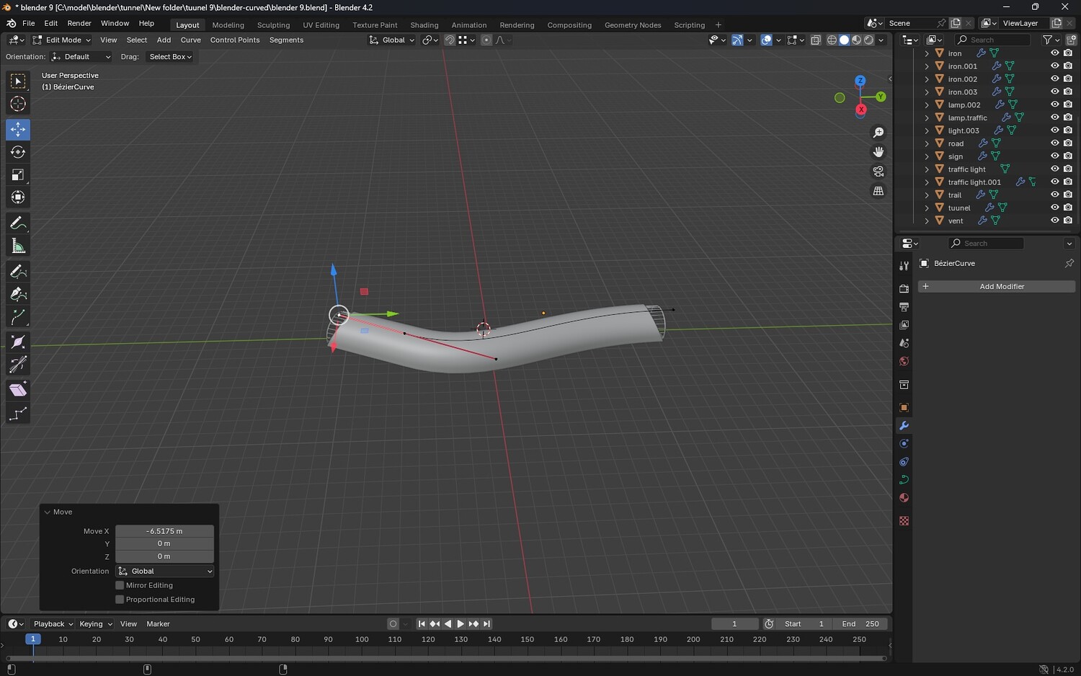This screenshot has width=1081, height=676.
Task: Select the Cursor tool
Action: point(18,104)
